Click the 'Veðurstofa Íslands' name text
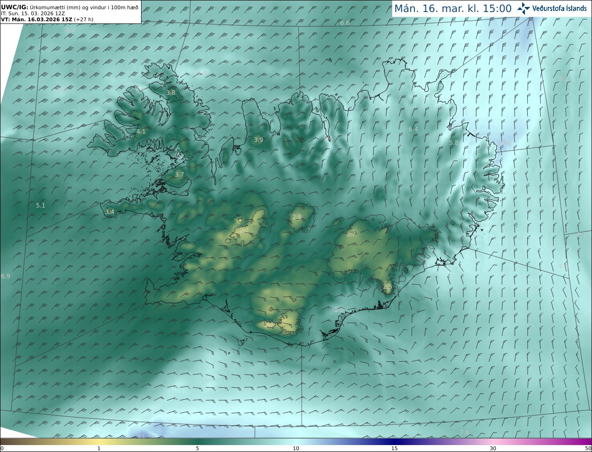592x452 pixels. coord(560,8)
